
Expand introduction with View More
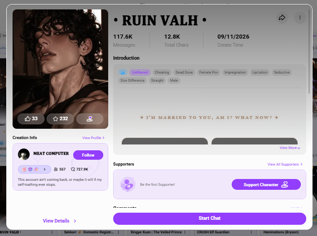pos(290,148)
